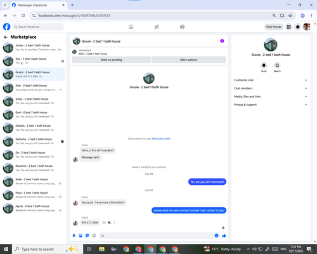317x254 pixels.
Task: Click More options button
Action: [188, 60]
